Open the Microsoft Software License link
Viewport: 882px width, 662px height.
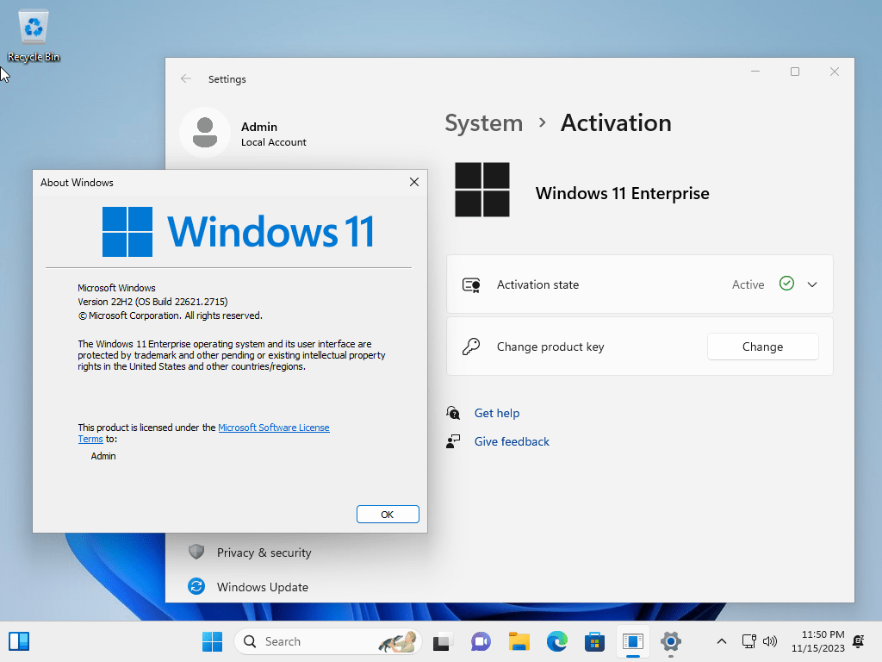pos(274,428)
